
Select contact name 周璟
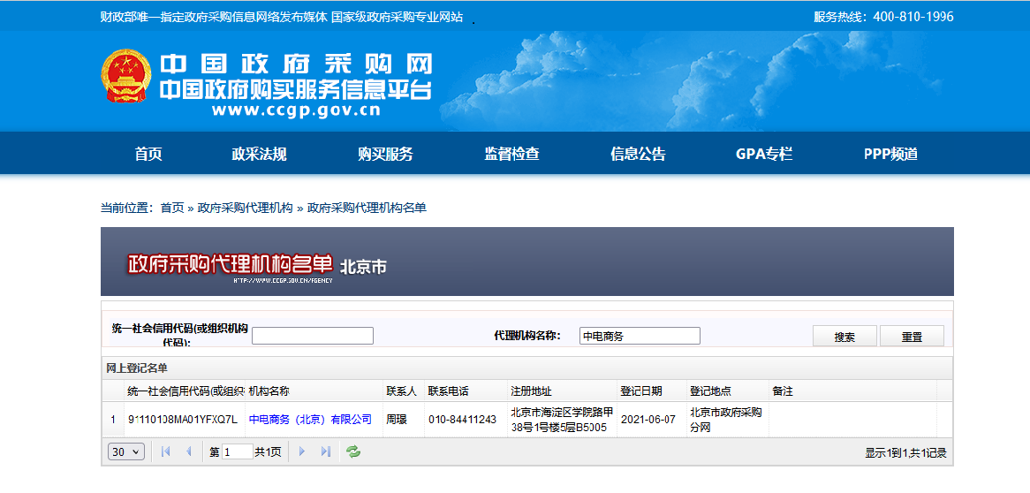click(396, 420)
